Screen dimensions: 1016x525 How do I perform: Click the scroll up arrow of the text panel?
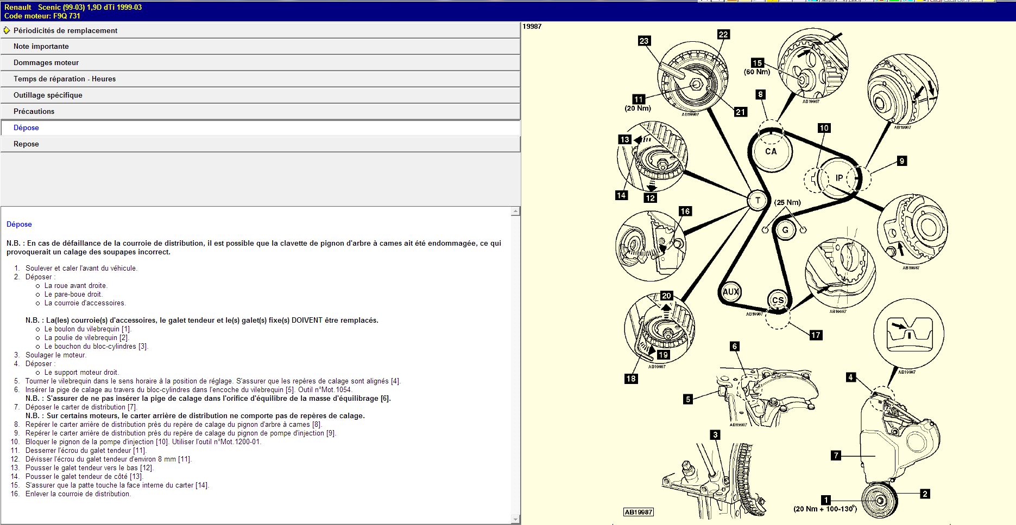click(x=515, y=212)
